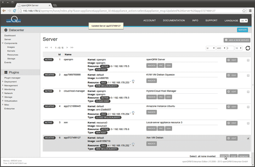Select checkbox for app2121998445
The height and width of the screenshot is (167, 255).
[248, 107]
